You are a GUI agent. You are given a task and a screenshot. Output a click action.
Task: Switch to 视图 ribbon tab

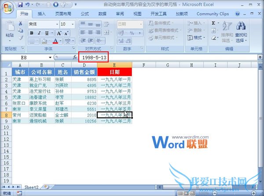[137, 14]
